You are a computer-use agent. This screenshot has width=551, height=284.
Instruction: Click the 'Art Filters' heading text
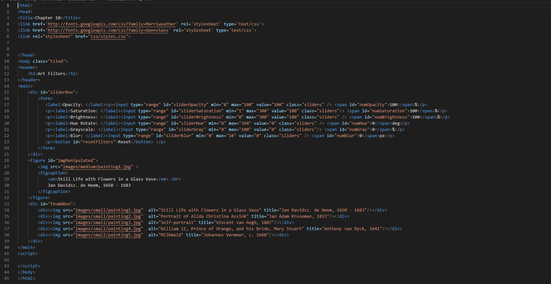click(x=52, y=74)
